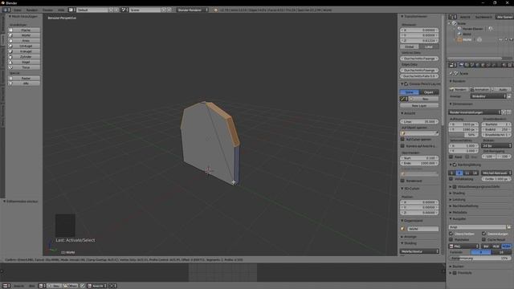Image resolution: width=514 pixels, height=289 pixels.
Task: Open the 24 fps Bildrate dropdown
Action: [496, 145]
